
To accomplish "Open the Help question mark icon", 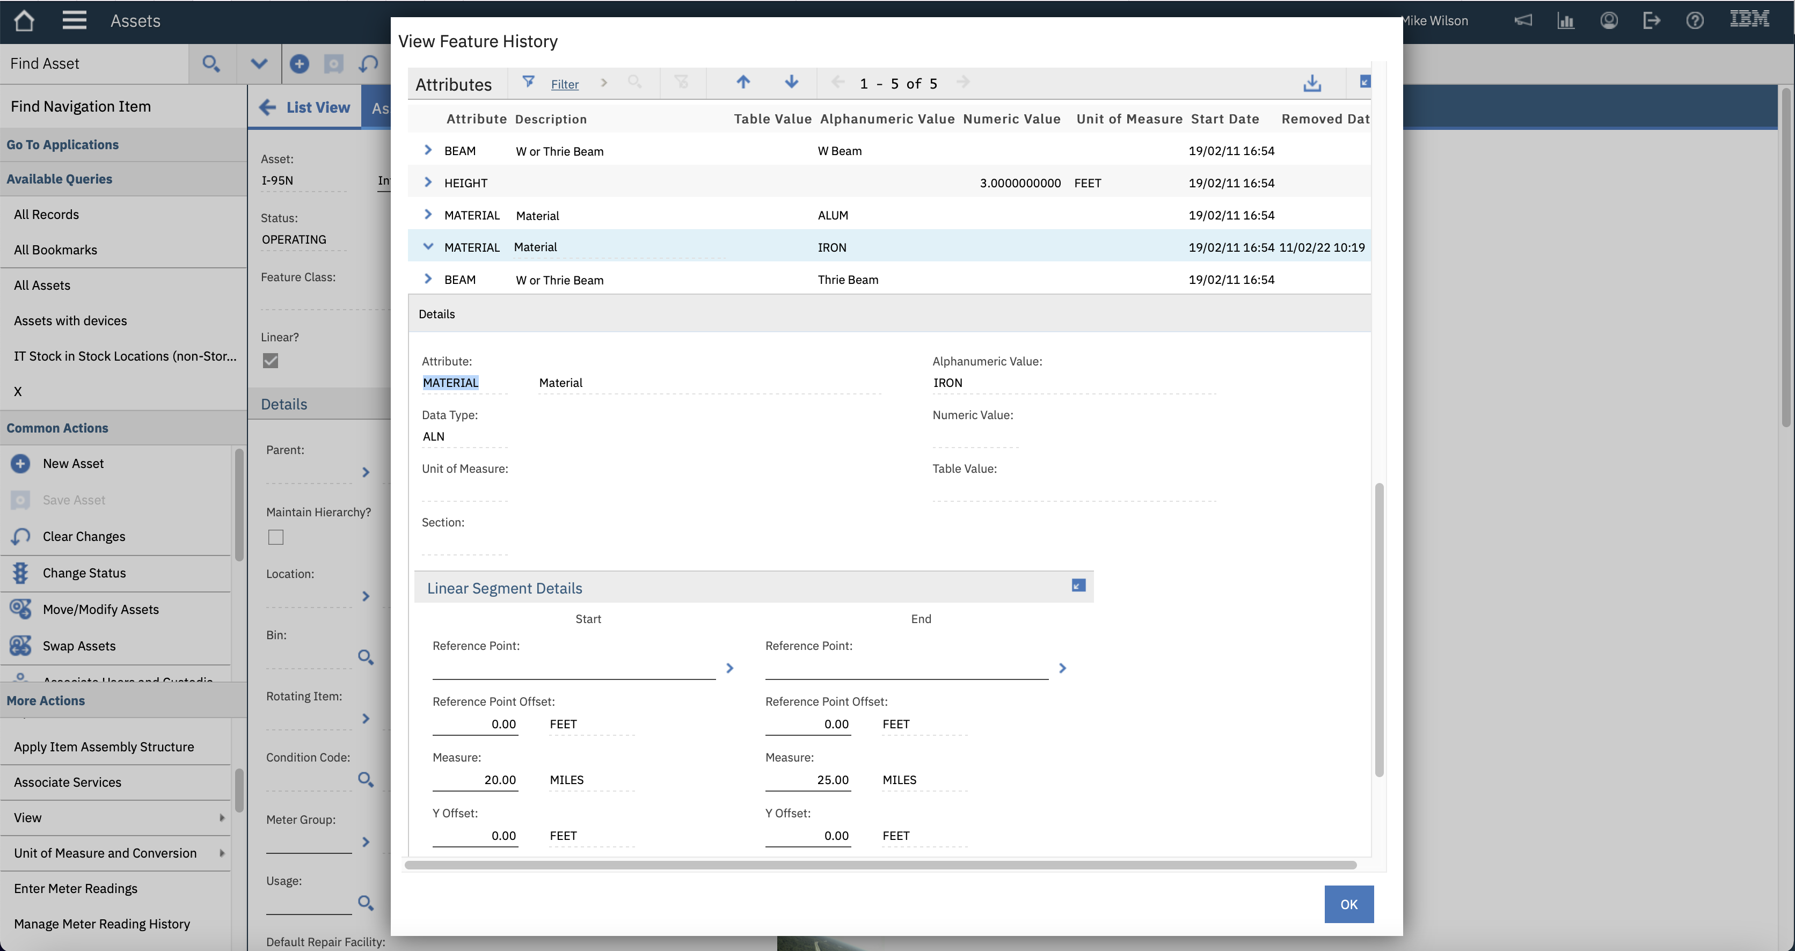I will pyautogui.click(x=1695, y=20).
